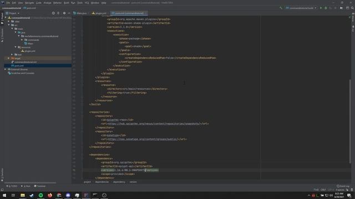The width and height of the screenshot is (355, 199).
Task: Open Spotify from the taskbar
Action: coord(40,195)
